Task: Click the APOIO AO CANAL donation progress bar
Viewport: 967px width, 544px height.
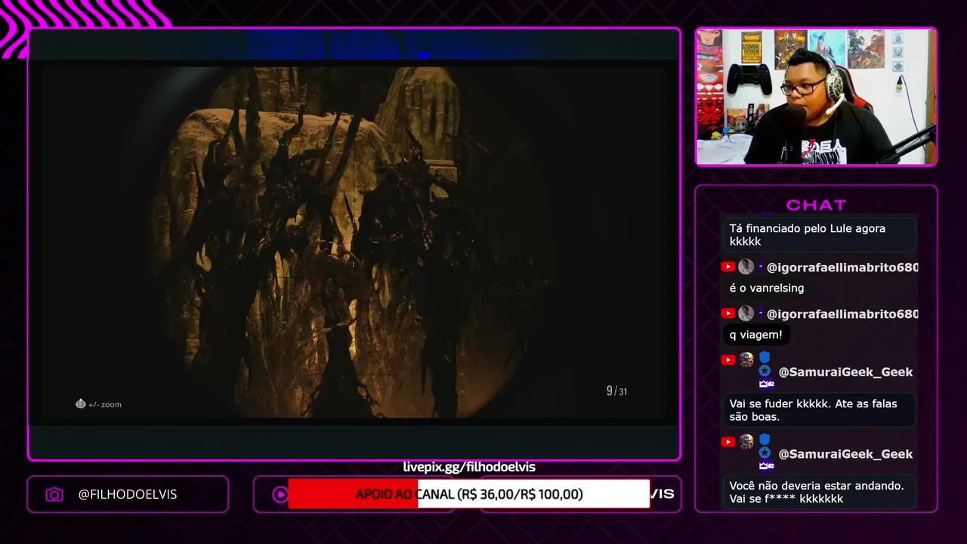Action: [x=468, y=494]
